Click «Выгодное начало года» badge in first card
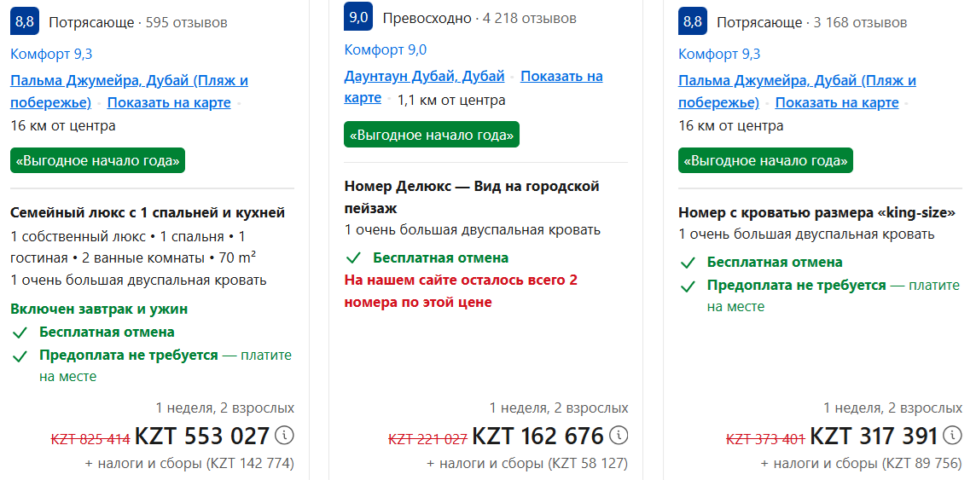Image resolution: width=976 pixels, height=480 pixels. (x=98, y=160)
